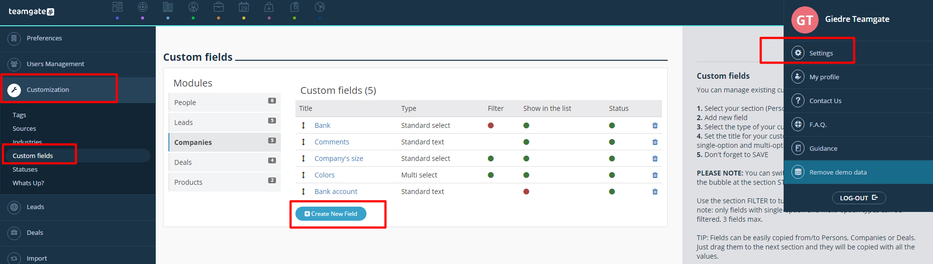Select the Leads module tab

[224, 123]
